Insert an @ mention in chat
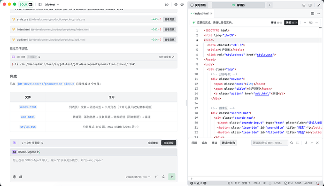 (14, 177)
